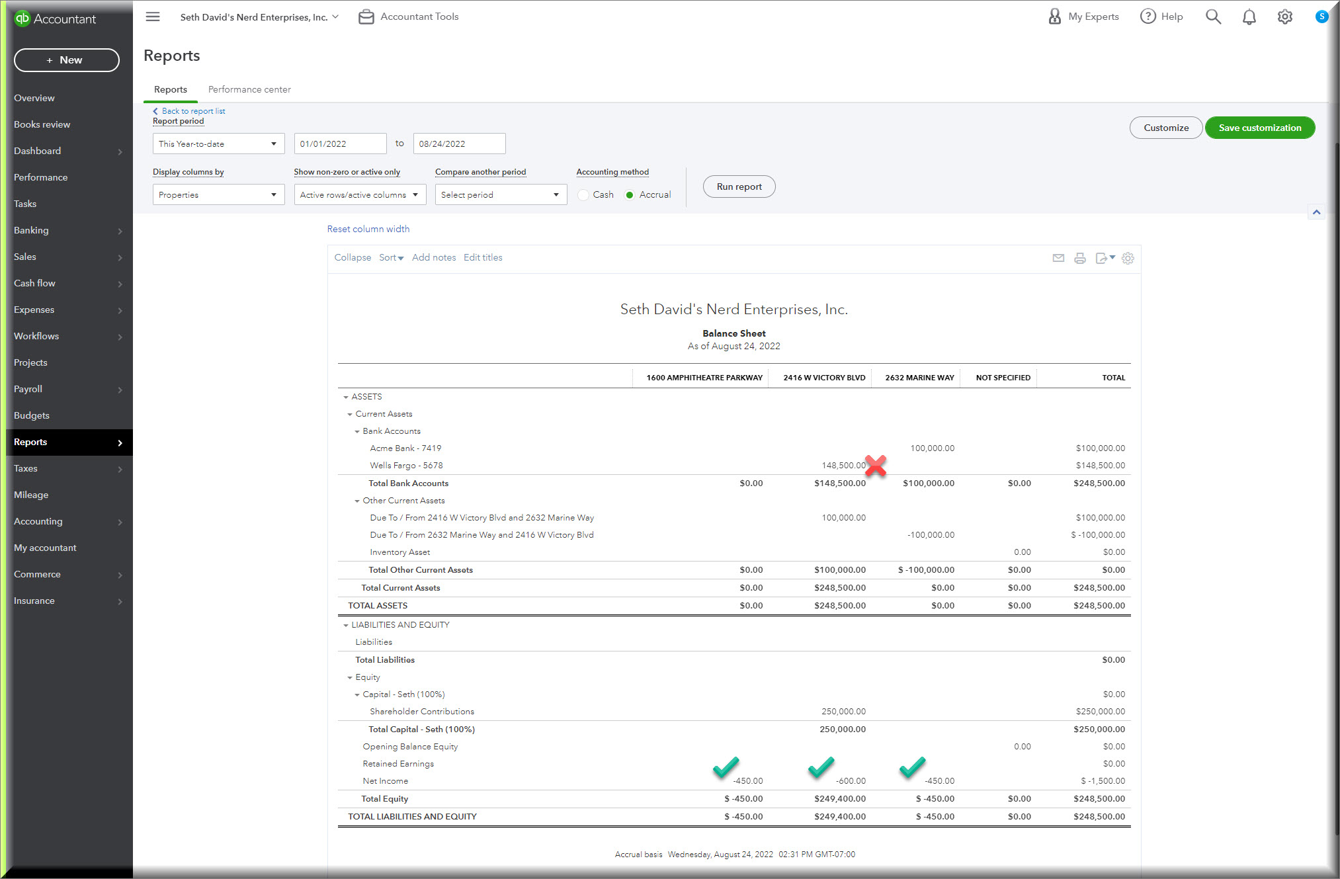Collapse the ASSETS section

[x=345, y=397]
